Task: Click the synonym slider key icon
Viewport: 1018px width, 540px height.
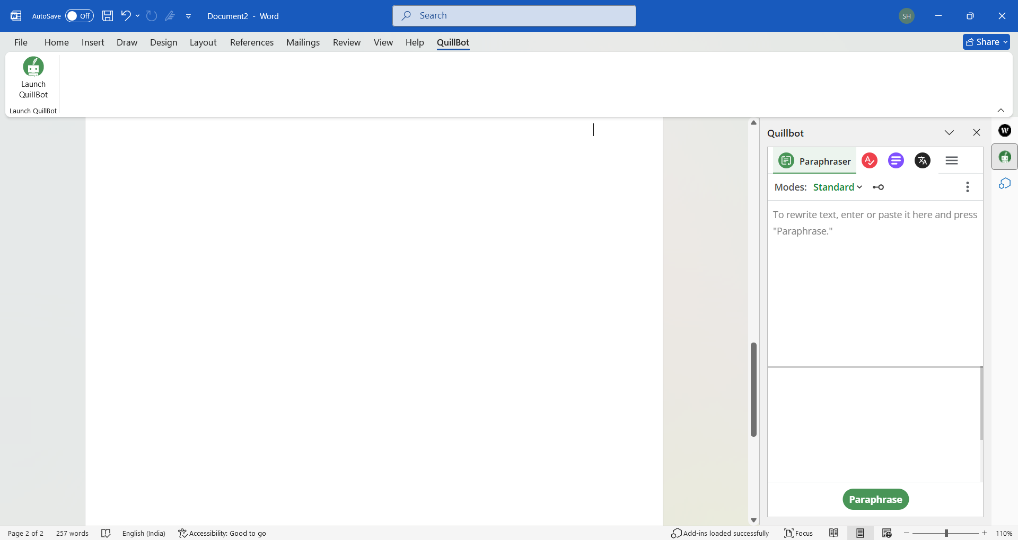Action: [878, 187]
